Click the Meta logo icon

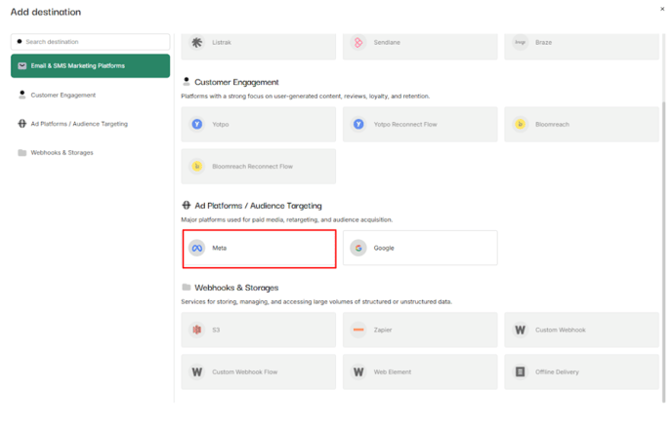[197, 248]
